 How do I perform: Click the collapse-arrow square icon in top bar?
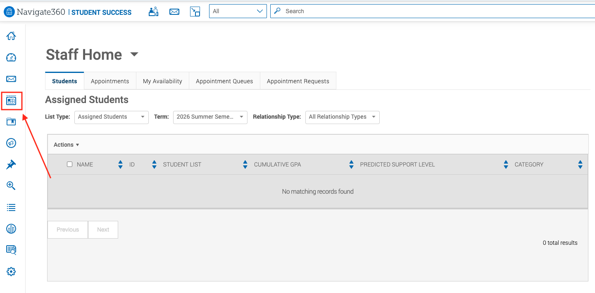[x=195, y=12]
